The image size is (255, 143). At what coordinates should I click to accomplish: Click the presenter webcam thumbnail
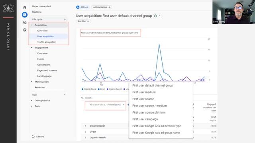234,12
